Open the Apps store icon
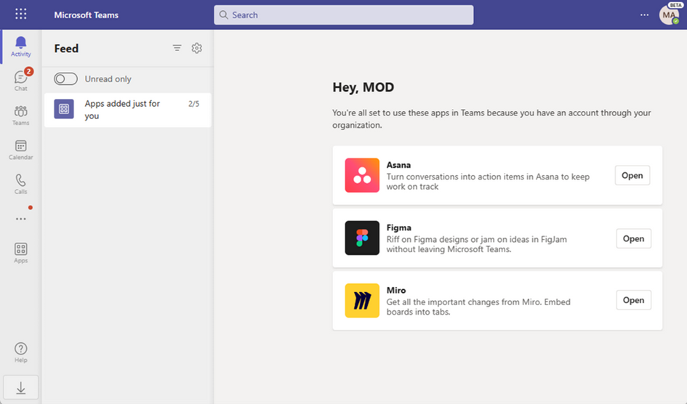687x404 pixels. (x=21, y=253)
